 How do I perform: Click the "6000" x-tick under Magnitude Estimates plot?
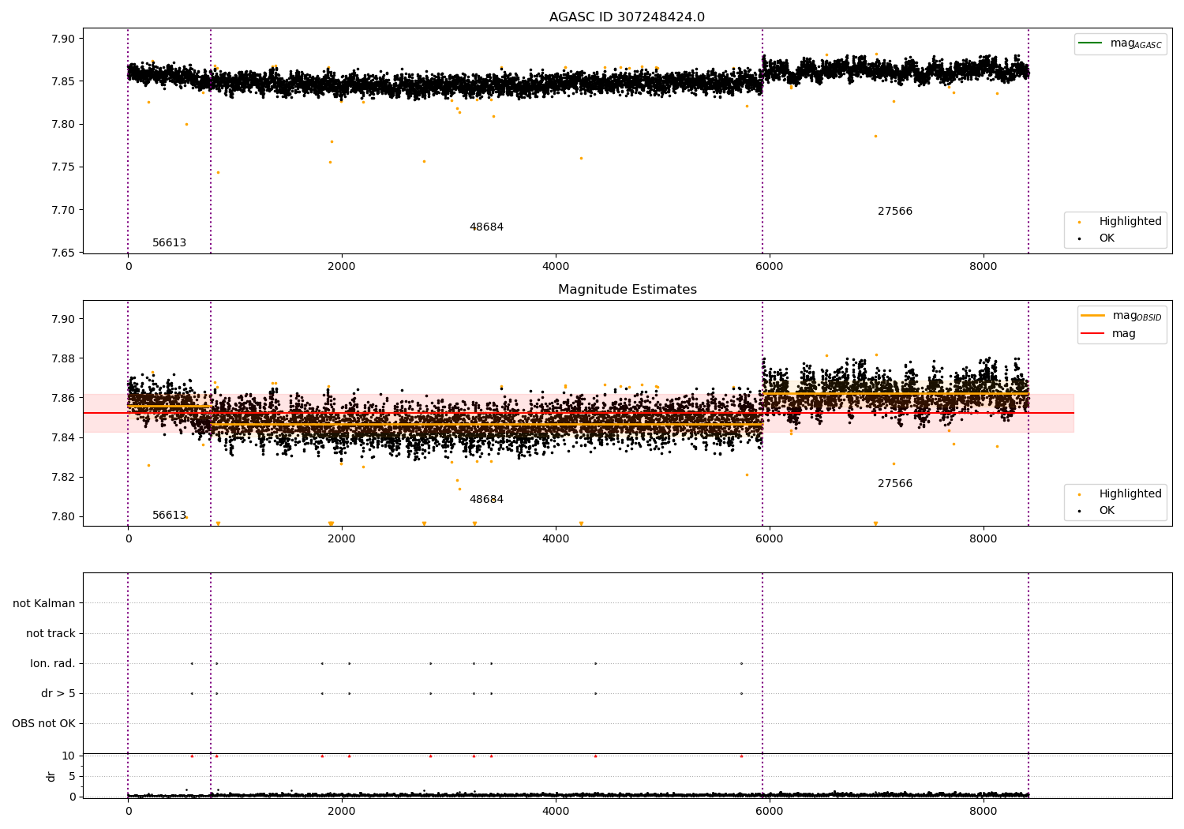point(770,539)
